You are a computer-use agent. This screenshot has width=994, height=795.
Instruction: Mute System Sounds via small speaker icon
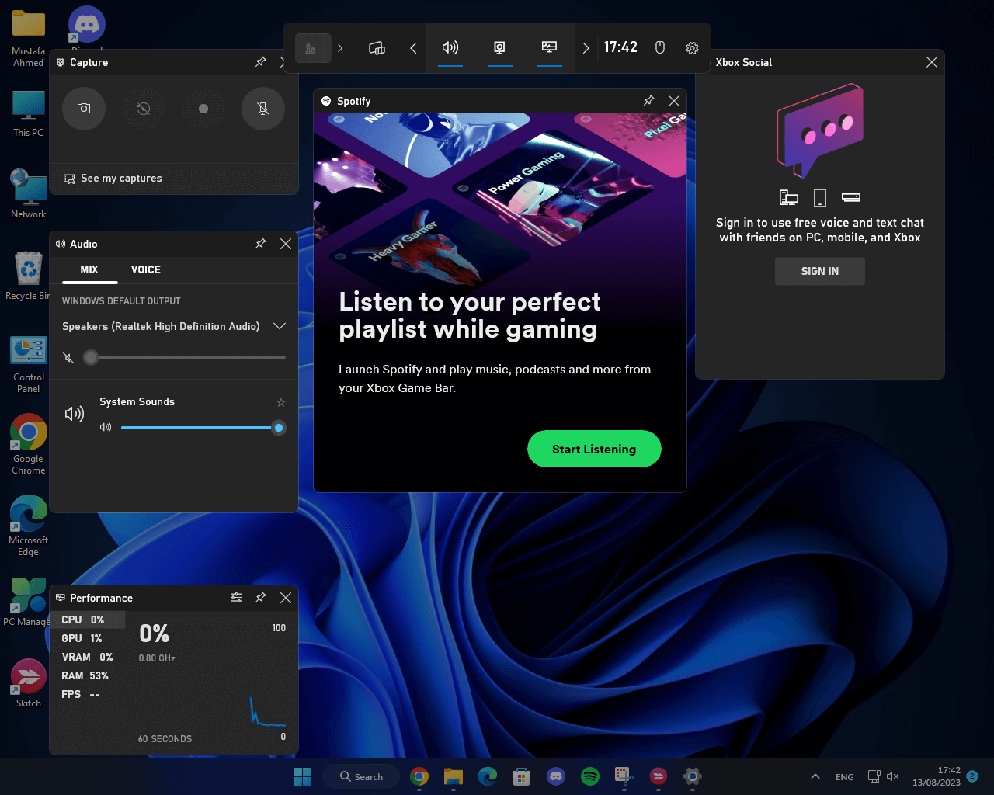(x=106, y=428)
